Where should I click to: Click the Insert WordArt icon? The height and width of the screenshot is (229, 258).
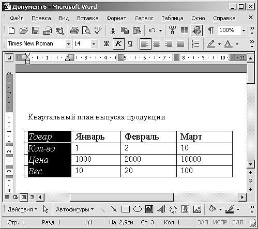click(161, 209)
